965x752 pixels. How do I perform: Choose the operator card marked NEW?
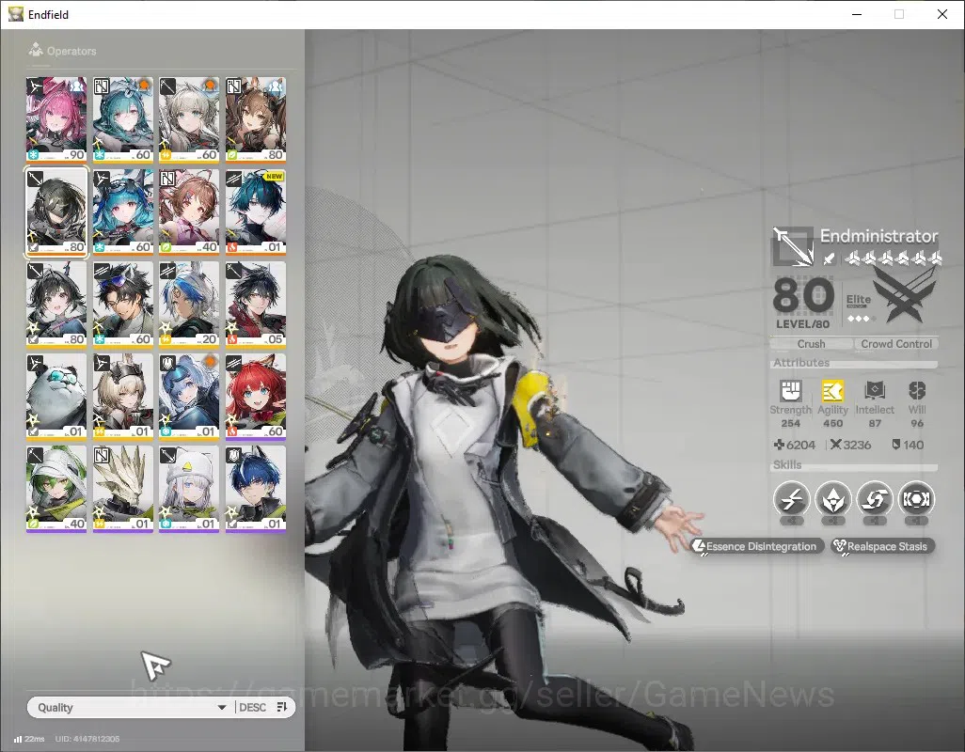click(x=256, y=212)
